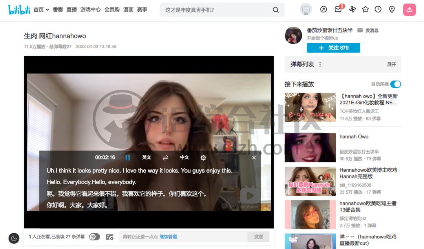
Task: Swap the translation languages arrow icon
Action: point(166,158)
